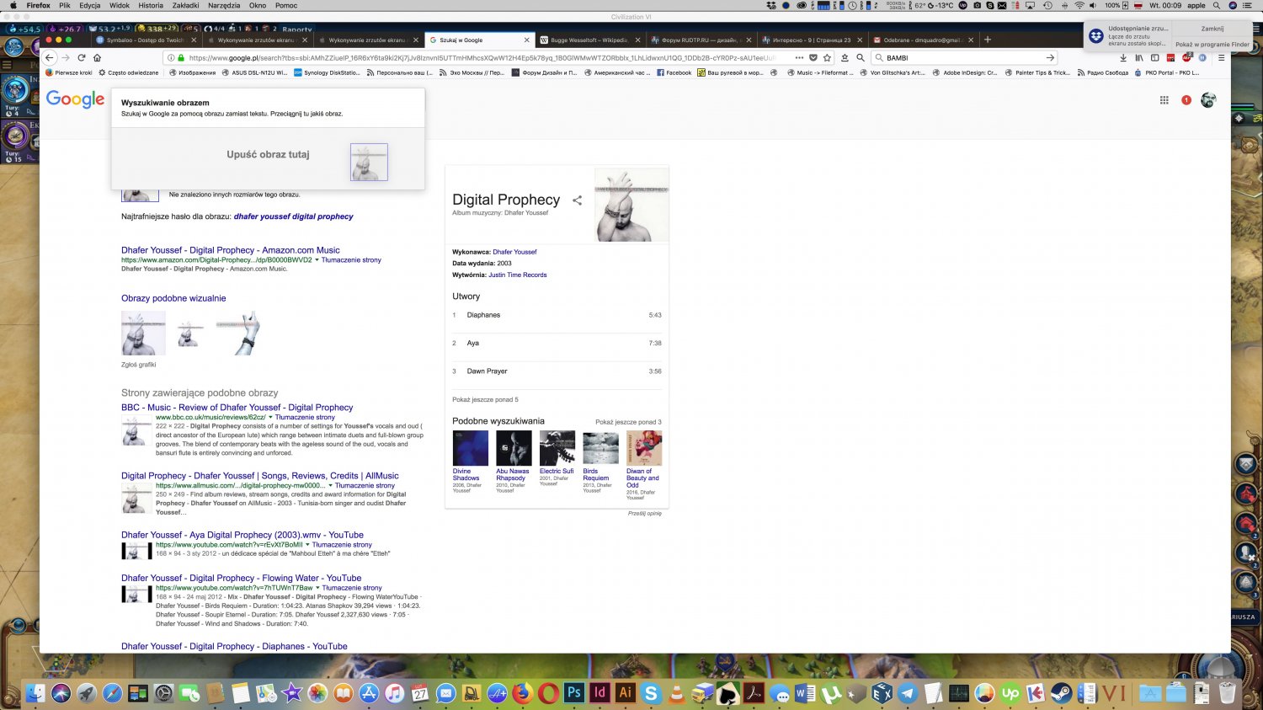Expand dropdown for BBC result URL
This screenshot has height=710, width=1263.
coord(270,417)
